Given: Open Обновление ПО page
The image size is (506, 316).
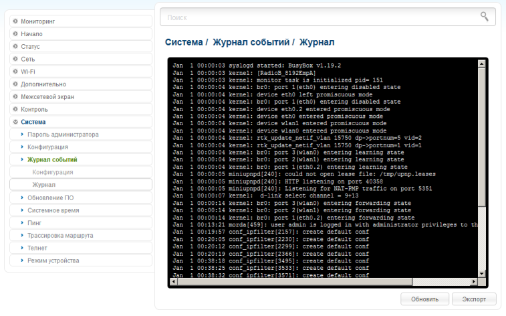Looking at the screenshot, I should pyautogui.click(x=81, y=197).
